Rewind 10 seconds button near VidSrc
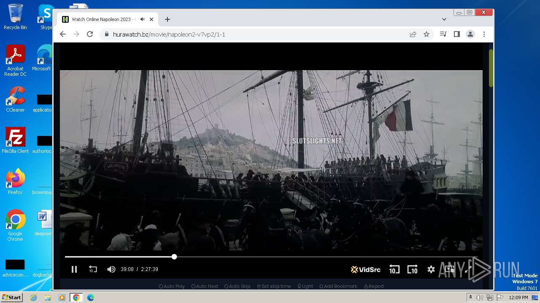Viewport: 540px width, 303px height. [x=394, y=269]
